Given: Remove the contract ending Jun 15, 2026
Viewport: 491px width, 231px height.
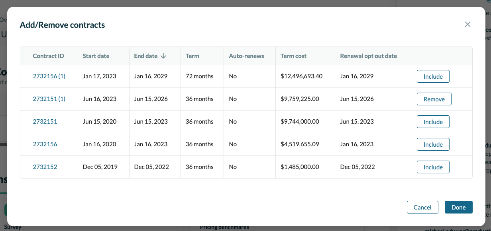Looking at the screenshot, I should [x=434, y=99].
